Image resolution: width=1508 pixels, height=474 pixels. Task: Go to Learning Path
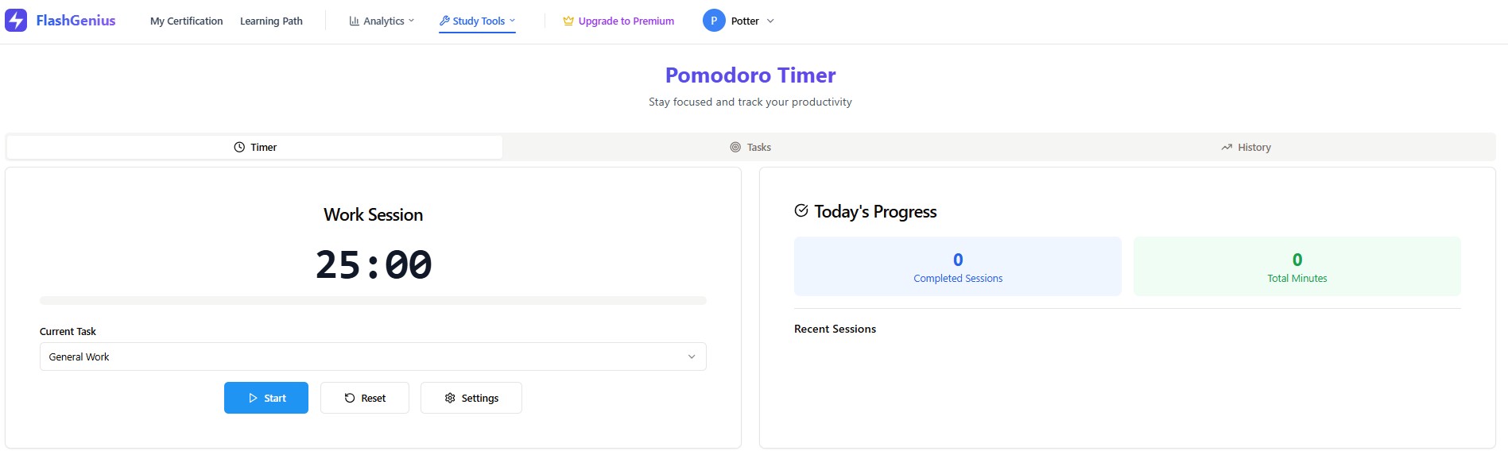[271, 21]
